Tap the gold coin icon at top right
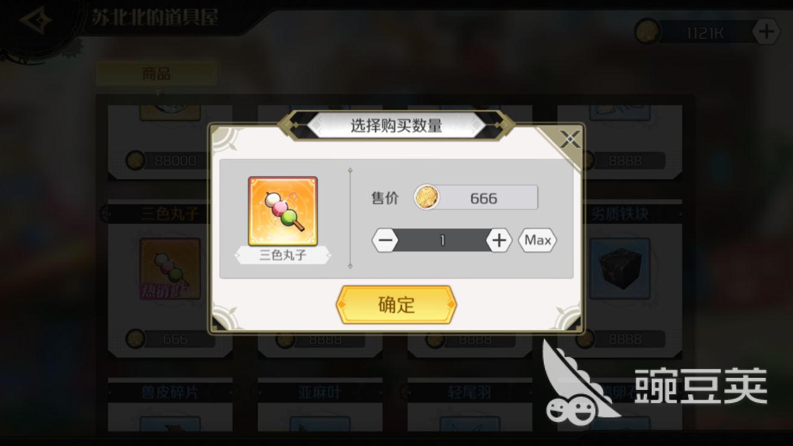Viewport: 793px width, 446px height. click(648, 31)
